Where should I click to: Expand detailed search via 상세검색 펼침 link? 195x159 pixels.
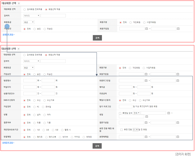pos(8,34)
